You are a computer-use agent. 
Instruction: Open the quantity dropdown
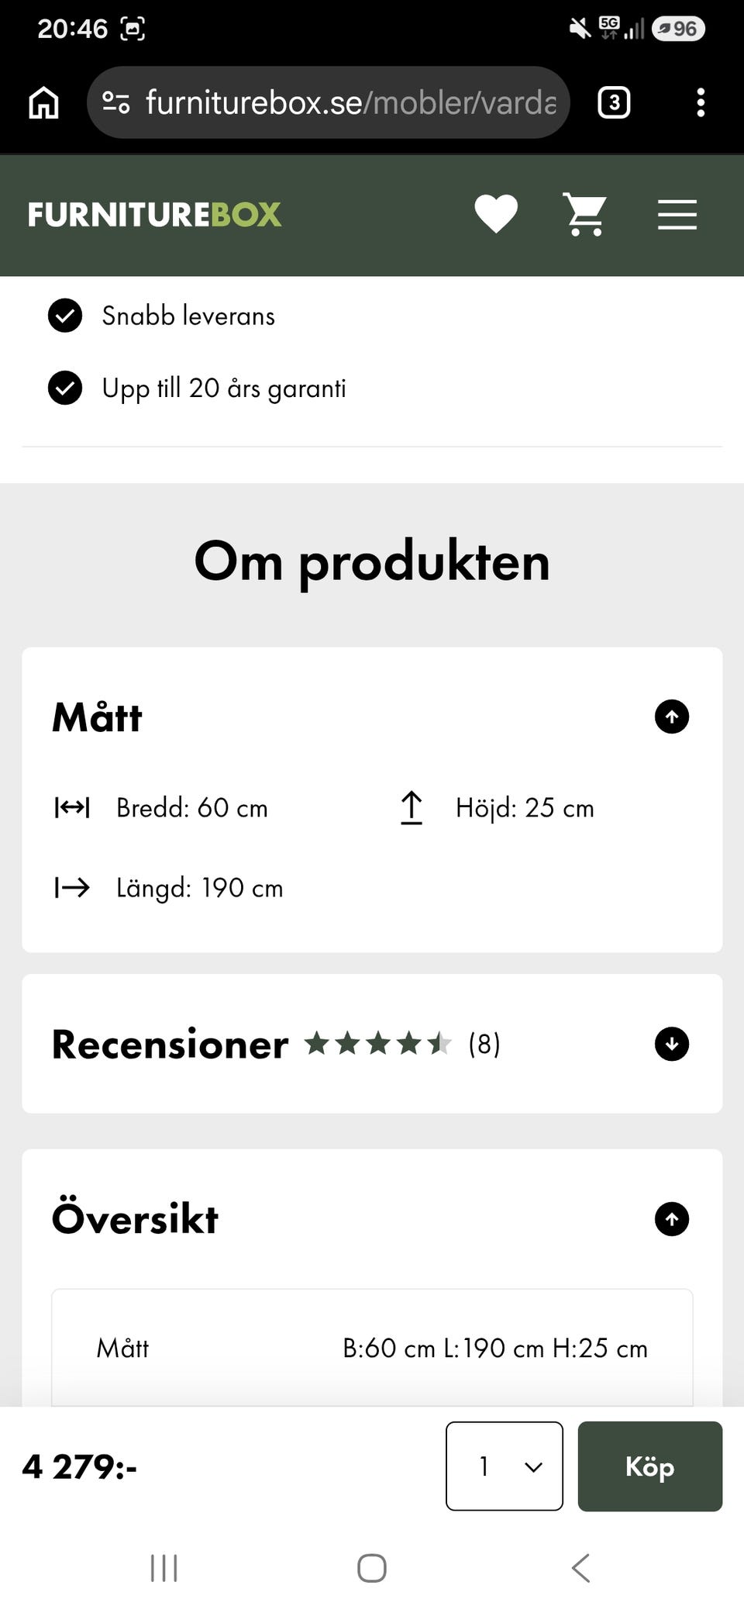tap(505, 1466)
